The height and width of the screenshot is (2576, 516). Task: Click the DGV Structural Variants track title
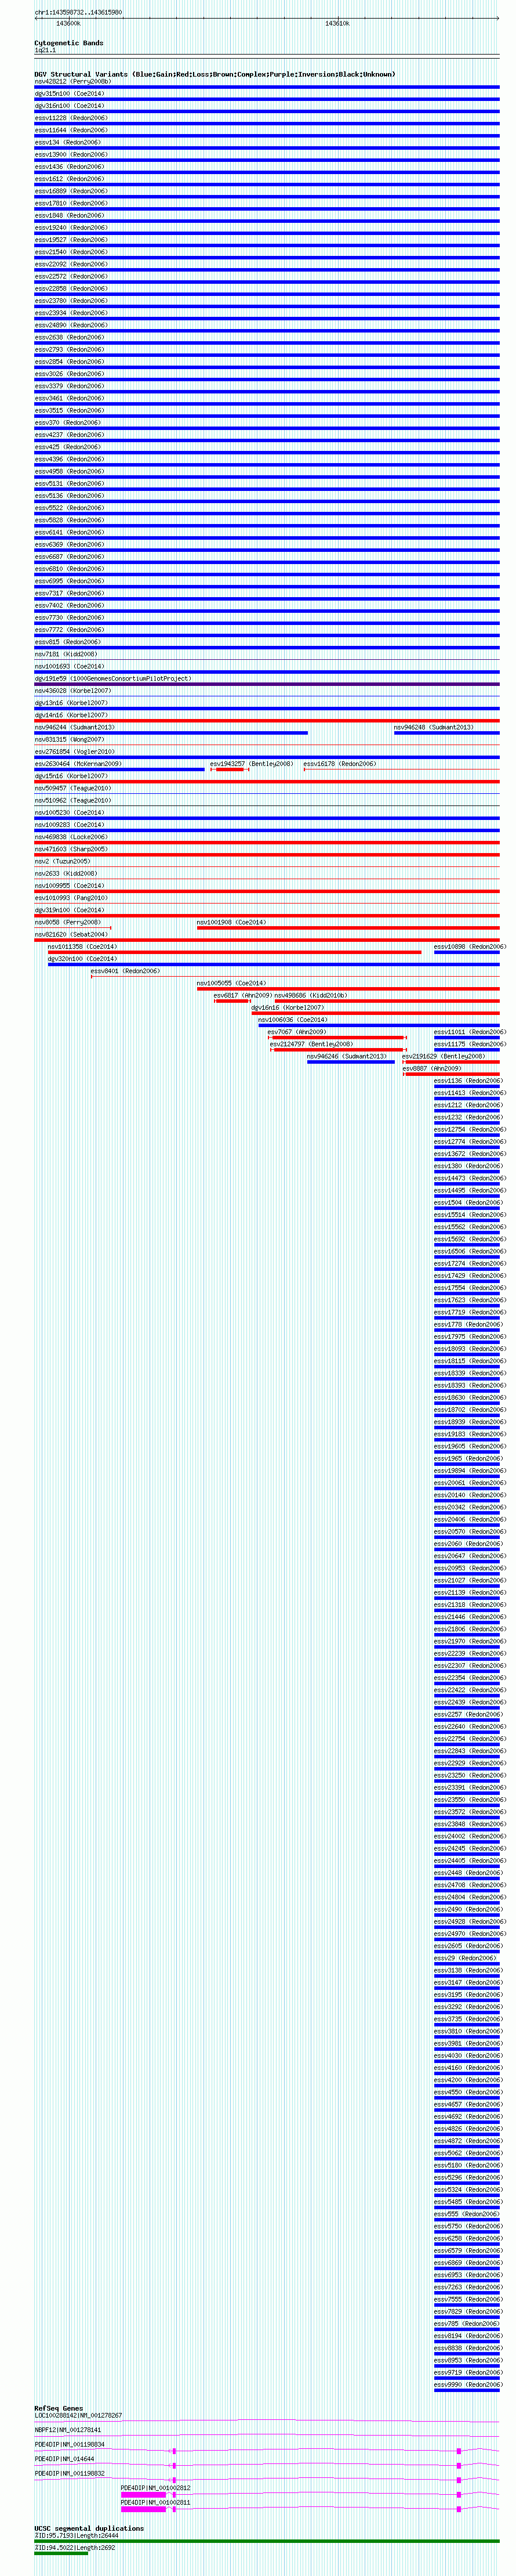point(215,74)
